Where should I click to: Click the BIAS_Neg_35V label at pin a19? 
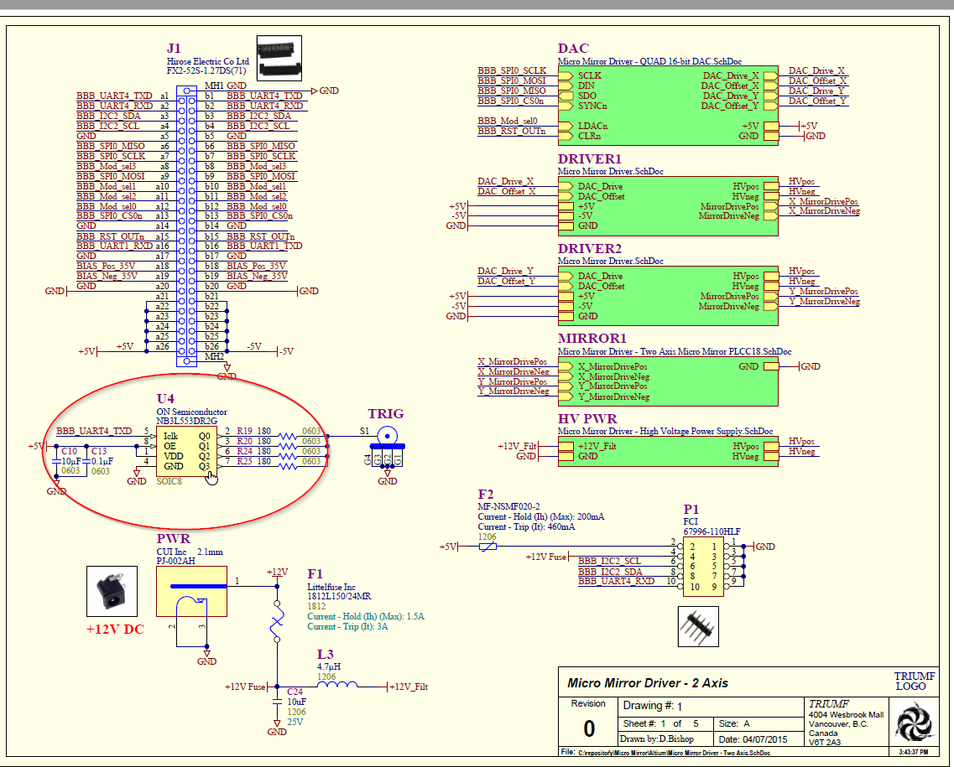107,276
